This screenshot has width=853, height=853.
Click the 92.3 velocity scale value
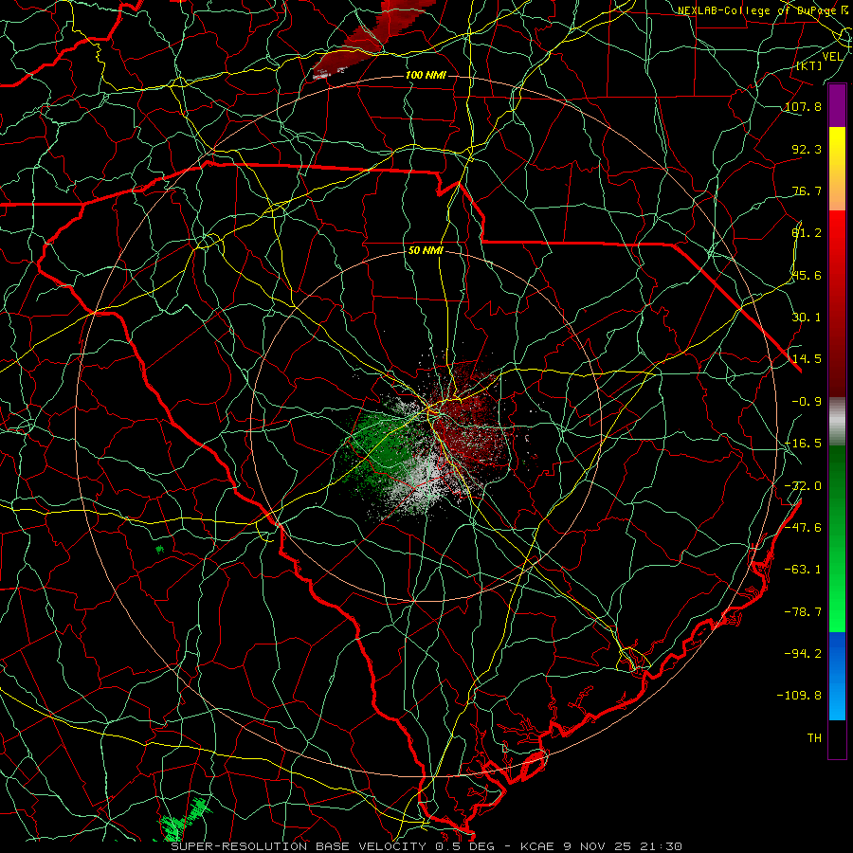807,149
